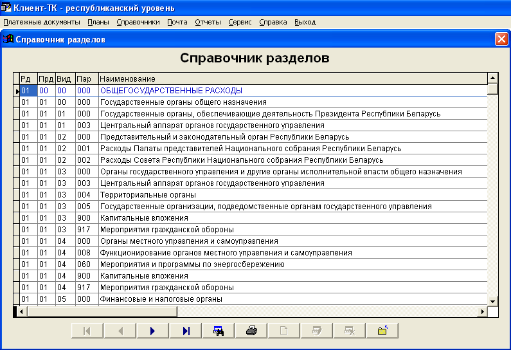511x350 pixels.
Task: Select Расходы Палаты представителей row
Action: coord(253,149)
